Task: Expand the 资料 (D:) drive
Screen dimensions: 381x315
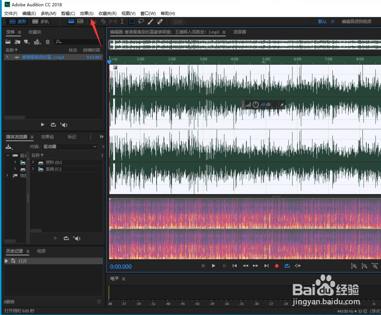Action: click(33, 162)
